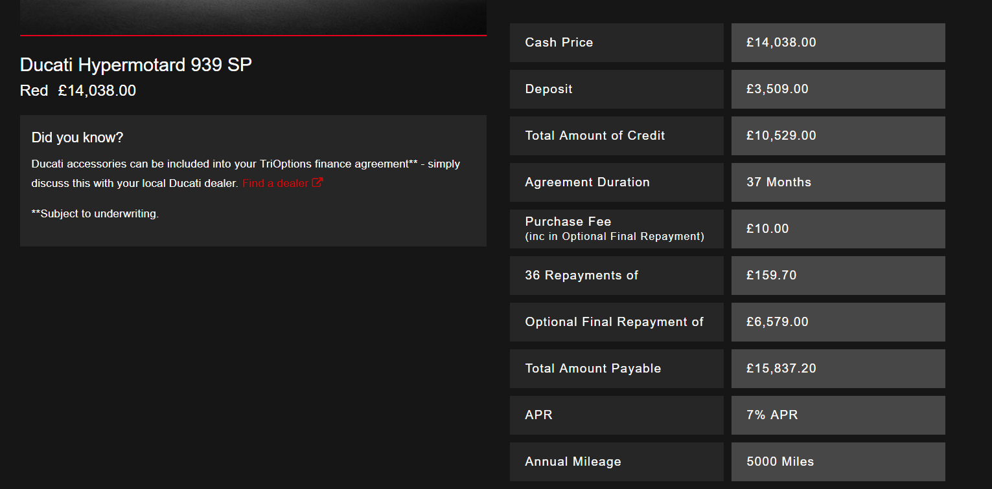Click the Purchase Fee label
This screenshot has width=992, height=489.
pyautogui.click(x=568, y=221)
